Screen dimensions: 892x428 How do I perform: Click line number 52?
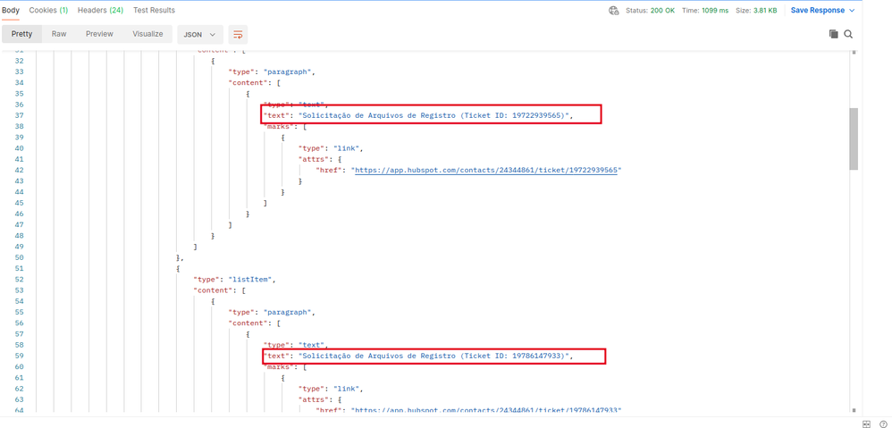coord(19,279)
